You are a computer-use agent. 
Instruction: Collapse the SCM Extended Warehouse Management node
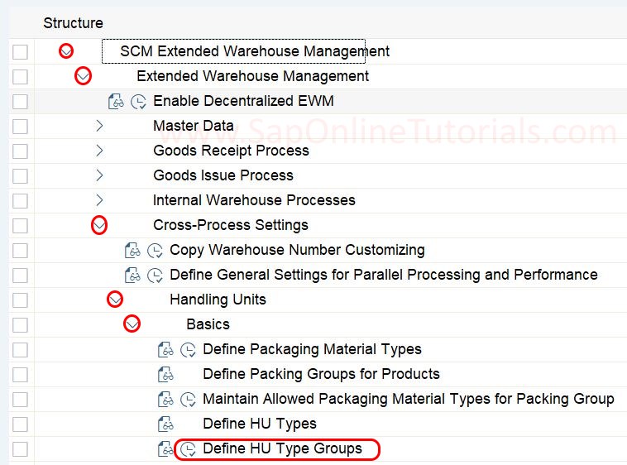tap(66, 51)
